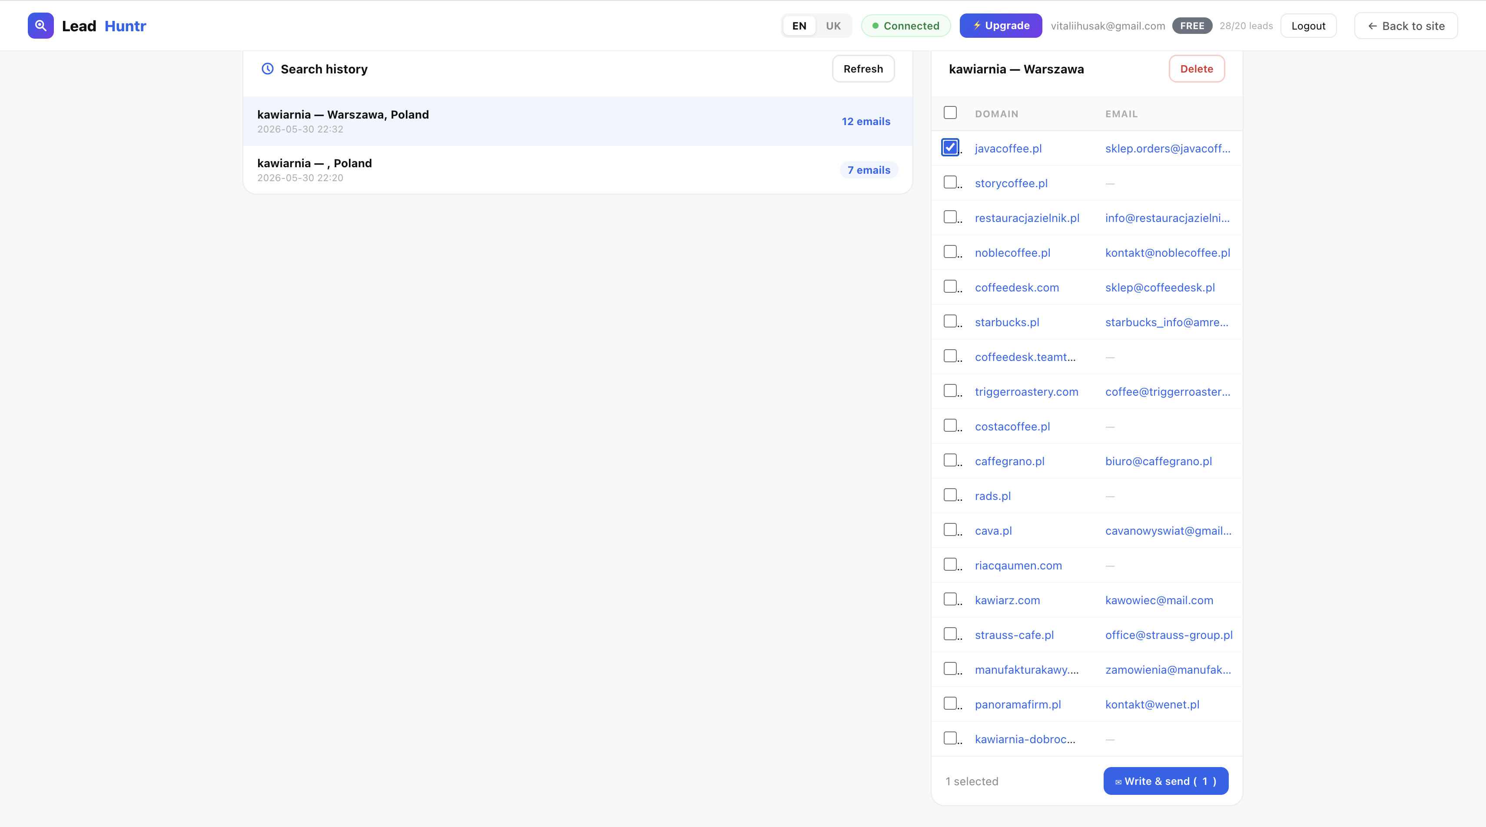Switch language to EN
The height and width of the screenshot is (827, 1486).
click(x=799, y=25)
